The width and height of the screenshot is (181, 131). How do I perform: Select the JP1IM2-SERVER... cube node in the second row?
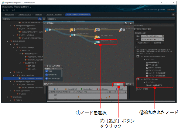pyautogui.click(x=72, y=34)
